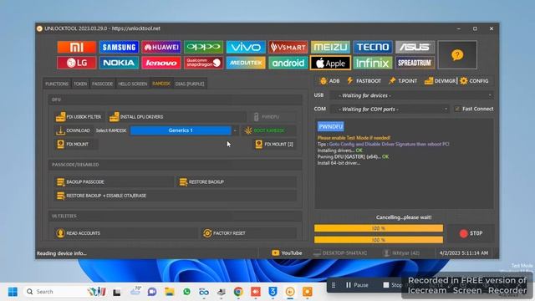Select the Samsung brand icon
This screenshot has width=535, height=301.
click(119, 47)
